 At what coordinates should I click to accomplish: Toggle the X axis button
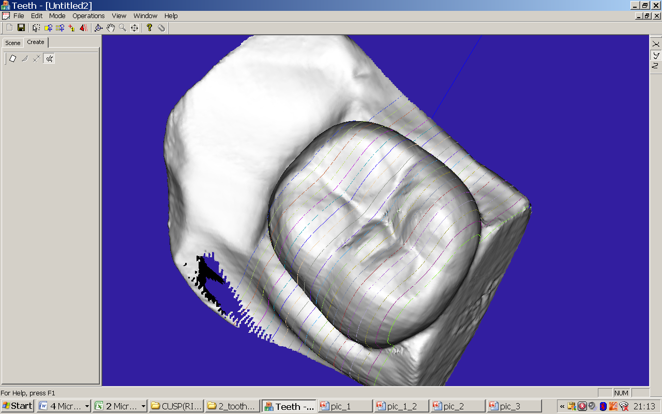[x=655, y=43]
